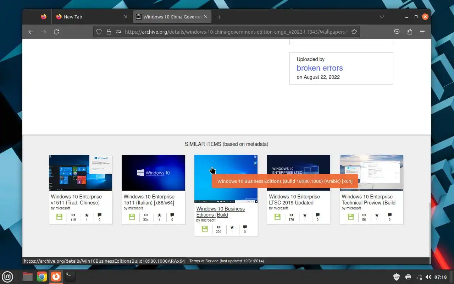Screen dimensions: 454x284
Task: Open a new browser tab
Action: (x=219, y=17)
